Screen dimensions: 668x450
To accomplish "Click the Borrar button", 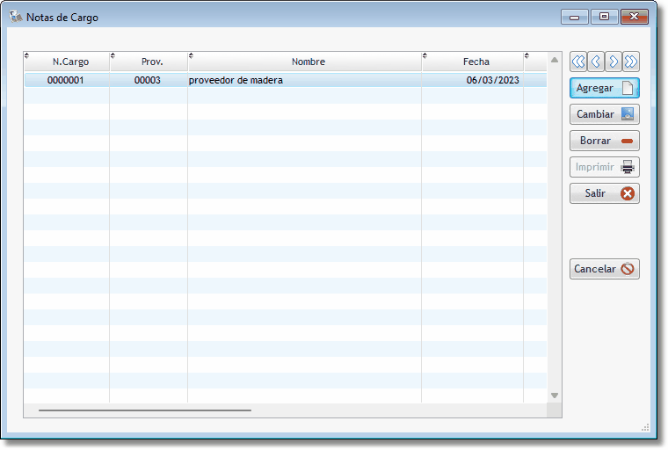I will click(x=605, y=141).
